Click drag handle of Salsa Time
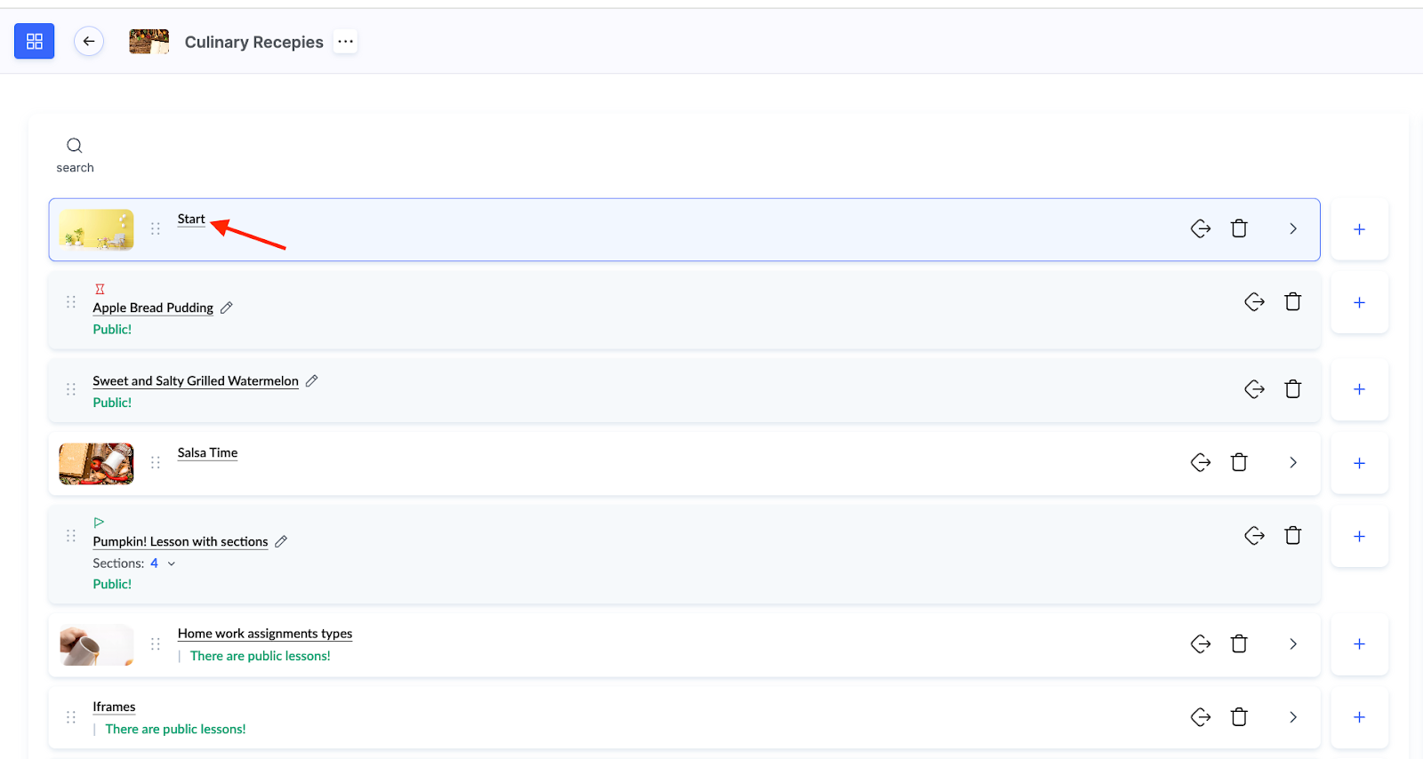 pos(156,462)
